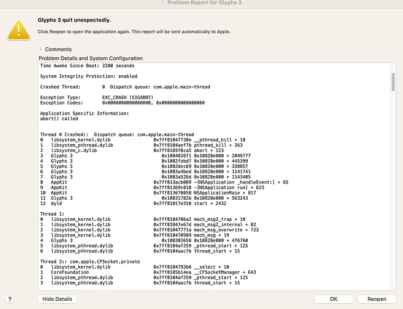Click the 'Crashed Thread:' line
403x309 pixels.
tap(125, 87)
